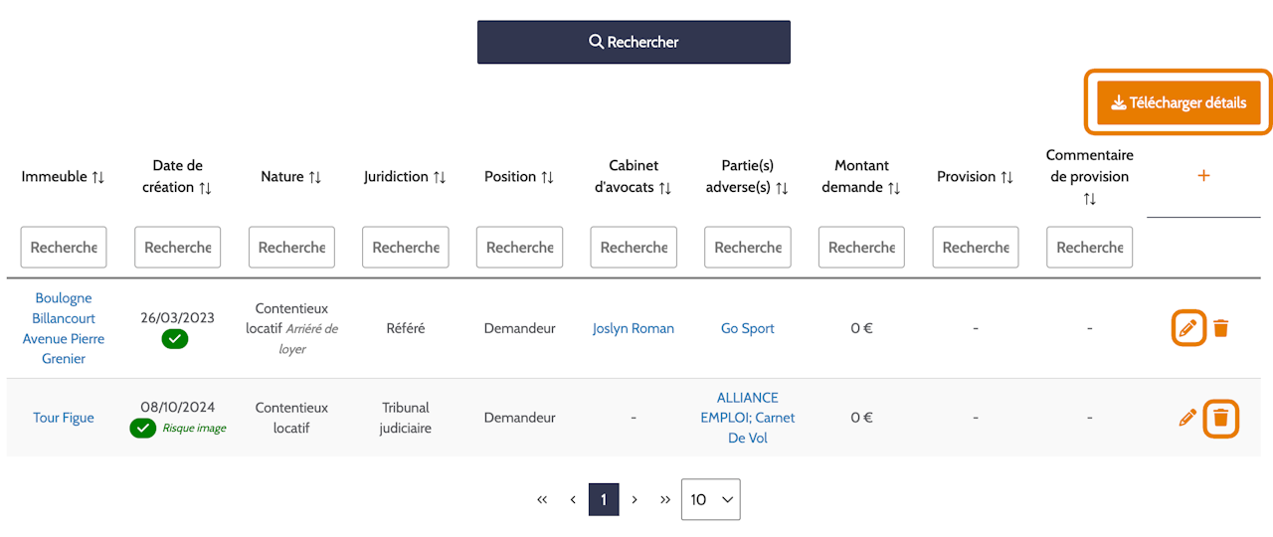This screenshot has width=1273, height=537.
Task: Select page 1 in pagination
Action: (x=604, y=499)
